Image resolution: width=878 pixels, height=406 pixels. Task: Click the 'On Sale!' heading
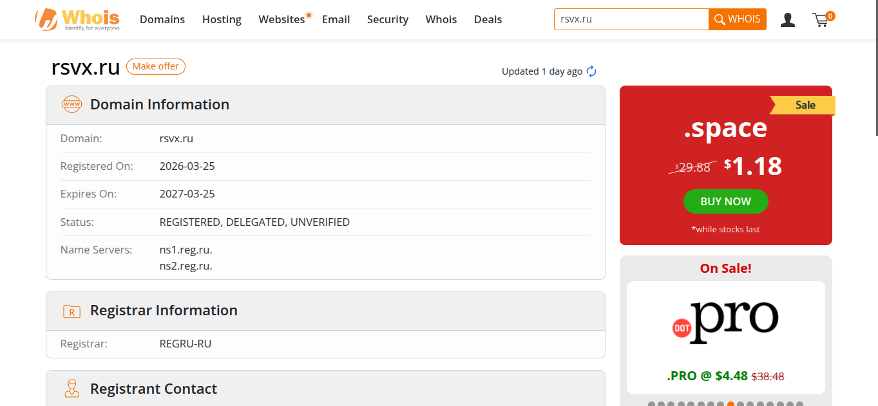[726, 268]
